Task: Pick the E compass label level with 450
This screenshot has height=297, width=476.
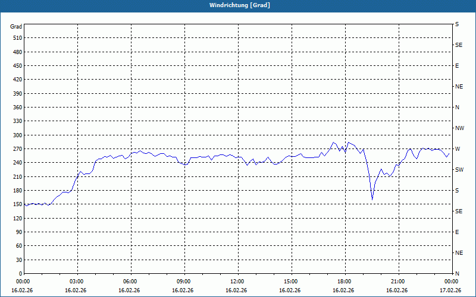Action: point(457,66)
